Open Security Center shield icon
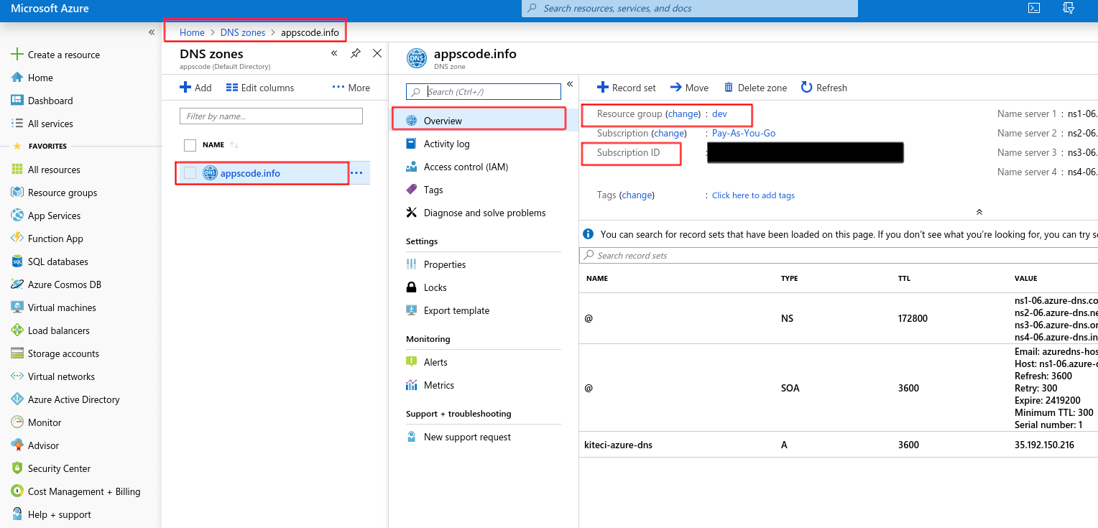 point(17,468)
